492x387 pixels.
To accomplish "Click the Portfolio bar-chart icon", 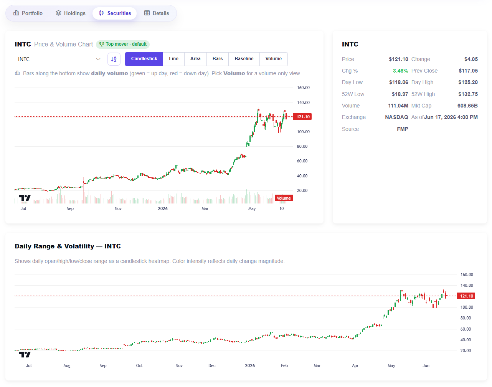I will 16,13.
